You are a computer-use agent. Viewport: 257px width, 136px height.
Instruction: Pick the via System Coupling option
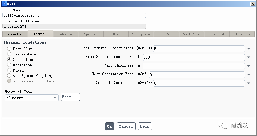(9, 75)
